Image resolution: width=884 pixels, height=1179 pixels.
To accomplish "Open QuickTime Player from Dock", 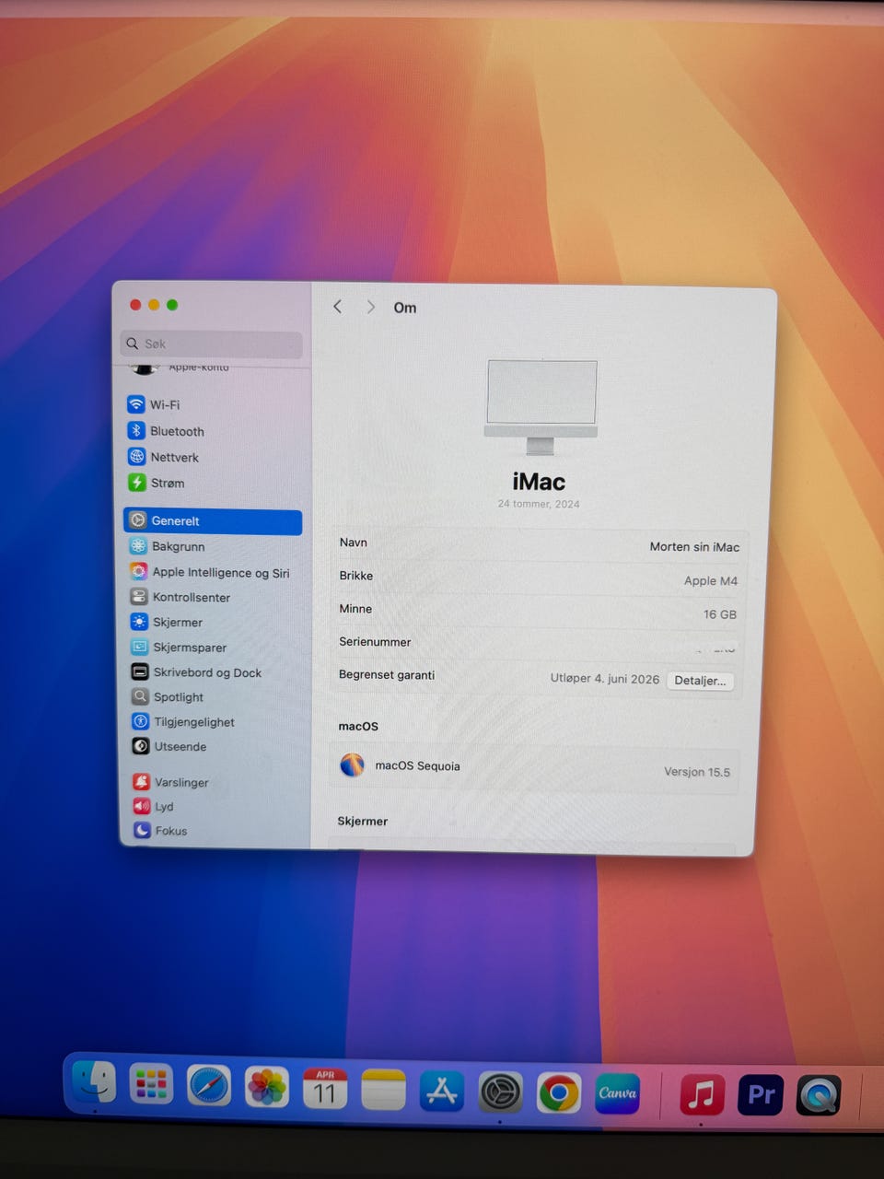I will coord(819,1095).
